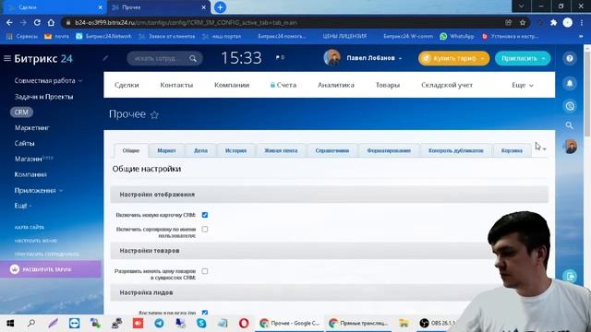Open the Chrome profile avatar
The height and width of the screenshot is (332, 591).
(568, 22)
